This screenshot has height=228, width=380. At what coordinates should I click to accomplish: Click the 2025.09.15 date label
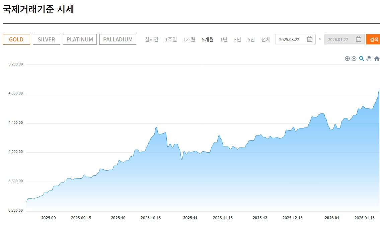pos(81,218)
